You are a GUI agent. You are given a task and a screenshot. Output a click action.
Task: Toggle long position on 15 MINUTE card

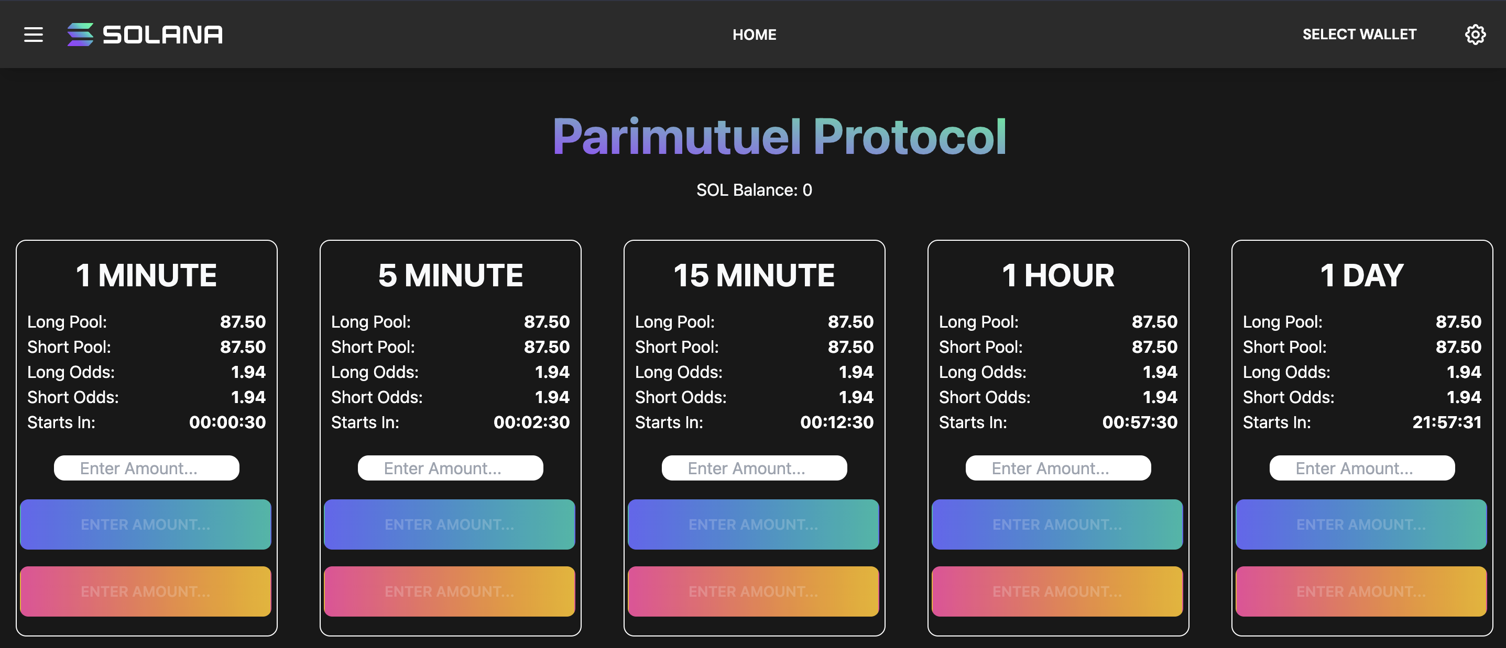point(754,523)
